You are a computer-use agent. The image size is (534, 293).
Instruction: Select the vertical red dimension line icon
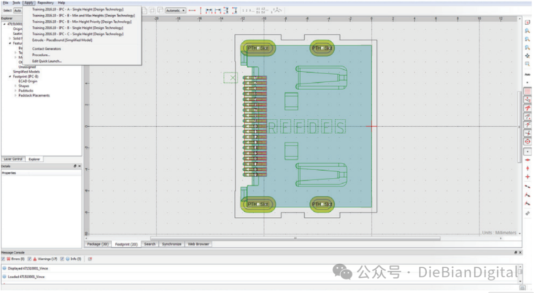click(201, 10)
